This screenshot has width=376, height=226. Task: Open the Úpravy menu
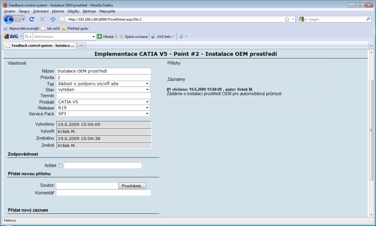point(24,11)
